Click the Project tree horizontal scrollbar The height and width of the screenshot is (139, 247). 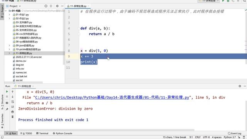[23, 82]
